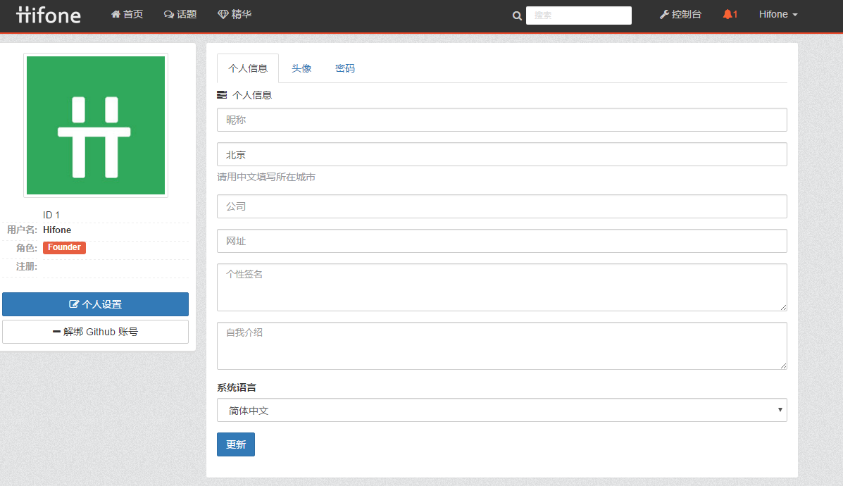Click 解绑 Github 账号 button

click(95, 332)
